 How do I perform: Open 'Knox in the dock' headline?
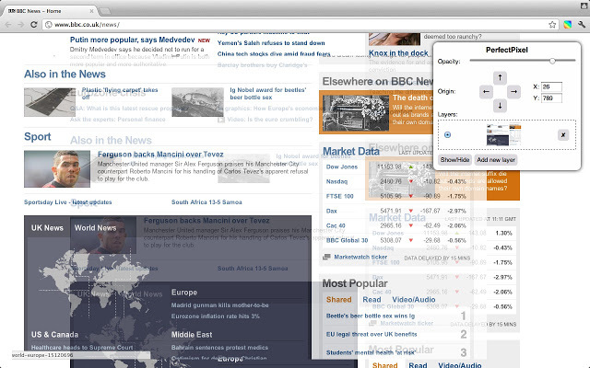[x=398, y=53]
